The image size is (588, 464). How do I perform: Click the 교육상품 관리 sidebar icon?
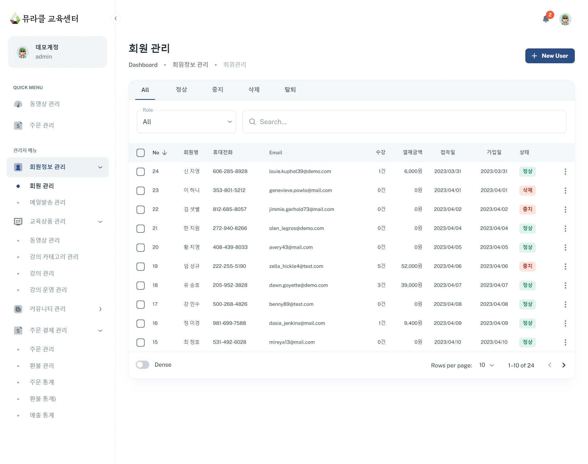(x=18, y=221)
